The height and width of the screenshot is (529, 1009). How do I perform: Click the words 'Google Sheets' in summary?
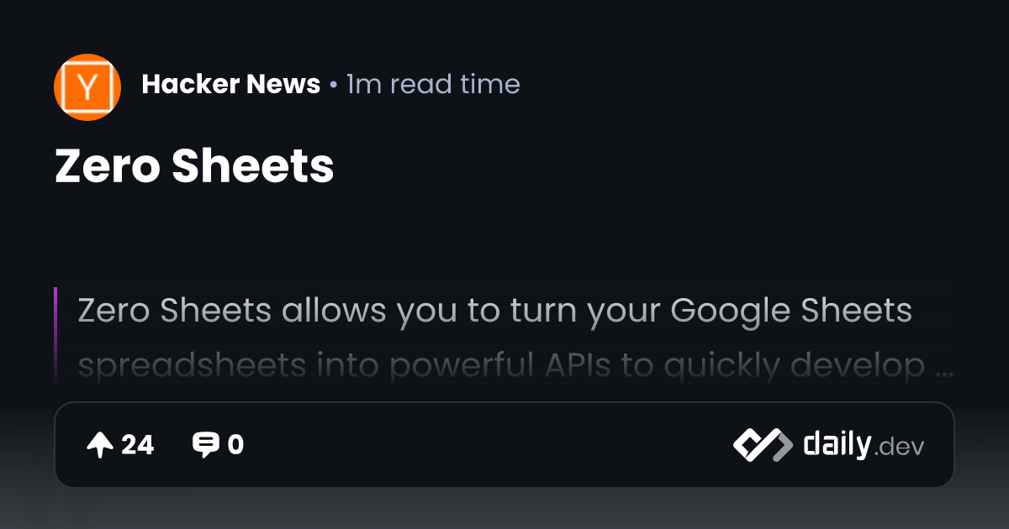[791, 312]
